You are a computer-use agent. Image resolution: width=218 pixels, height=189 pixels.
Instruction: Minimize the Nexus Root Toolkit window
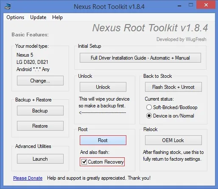pyautogui.click(x=179, y=5)
